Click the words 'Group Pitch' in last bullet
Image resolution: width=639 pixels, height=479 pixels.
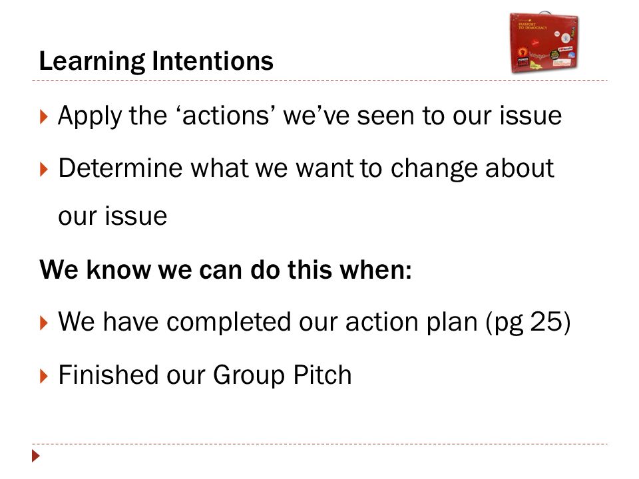click(282, 375)
